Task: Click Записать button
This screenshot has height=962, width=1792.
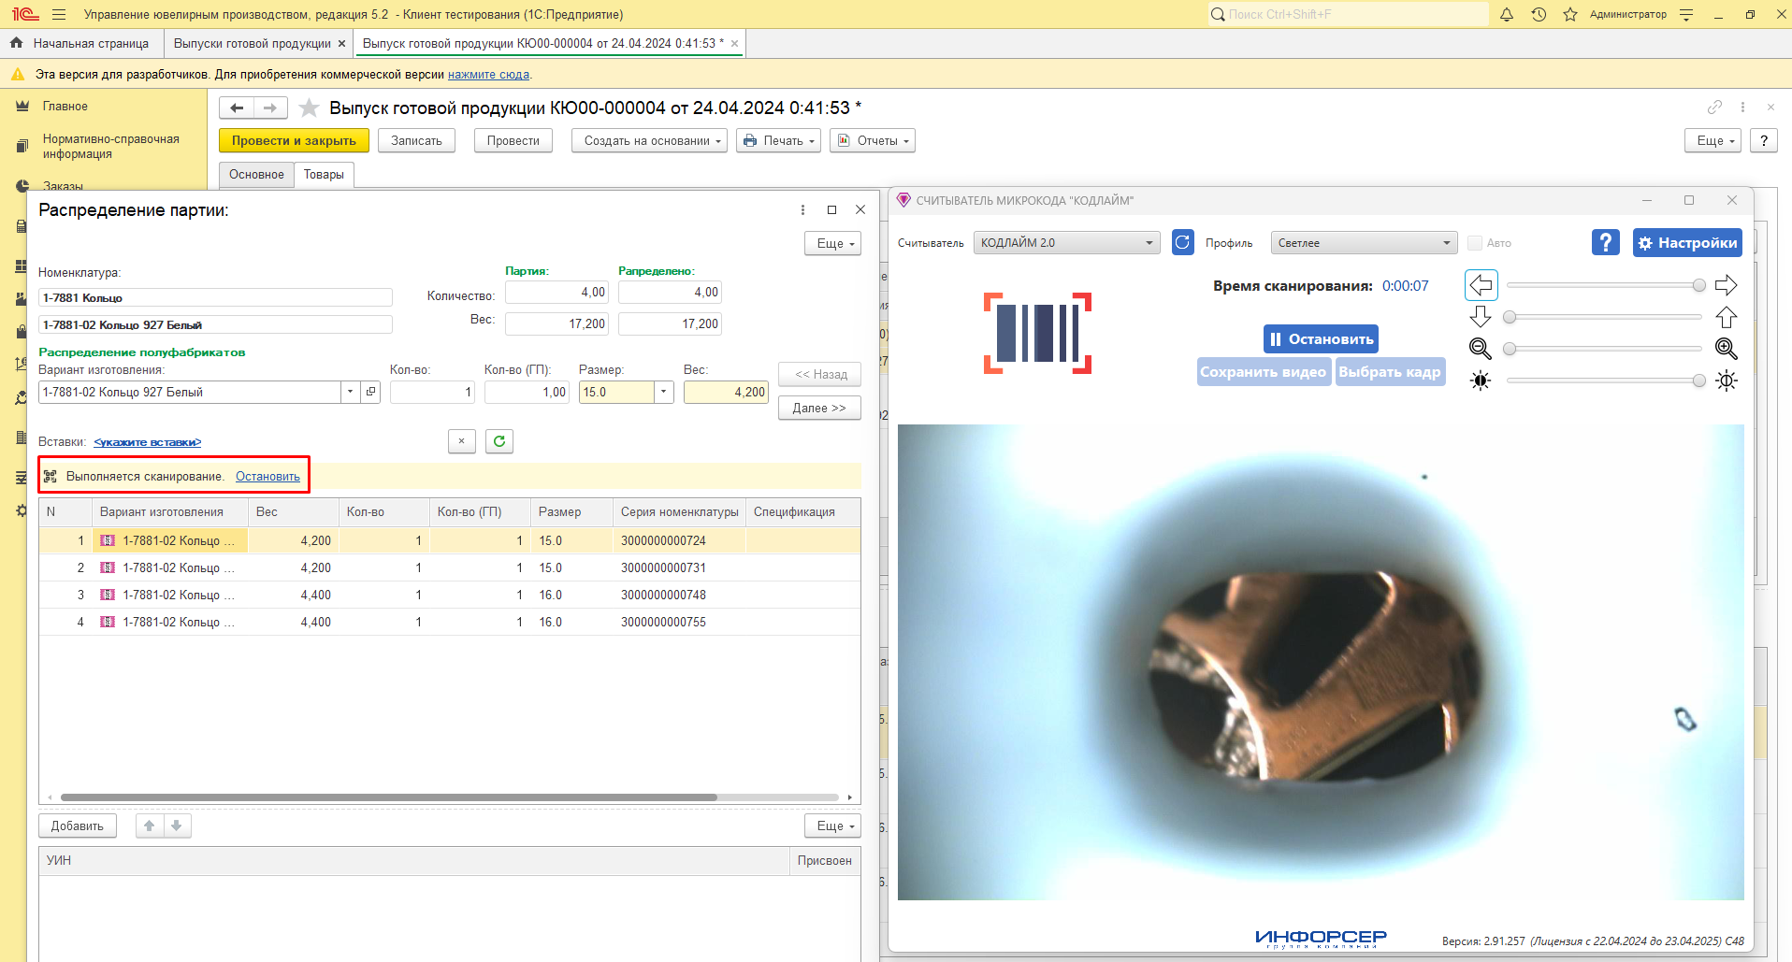Action: click(x=416, y=140)
